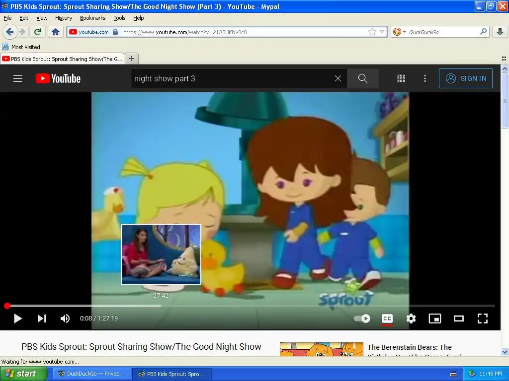Screen dimensions: 509x381
Task: Open the video settings gear
Action: pos(411,318)
